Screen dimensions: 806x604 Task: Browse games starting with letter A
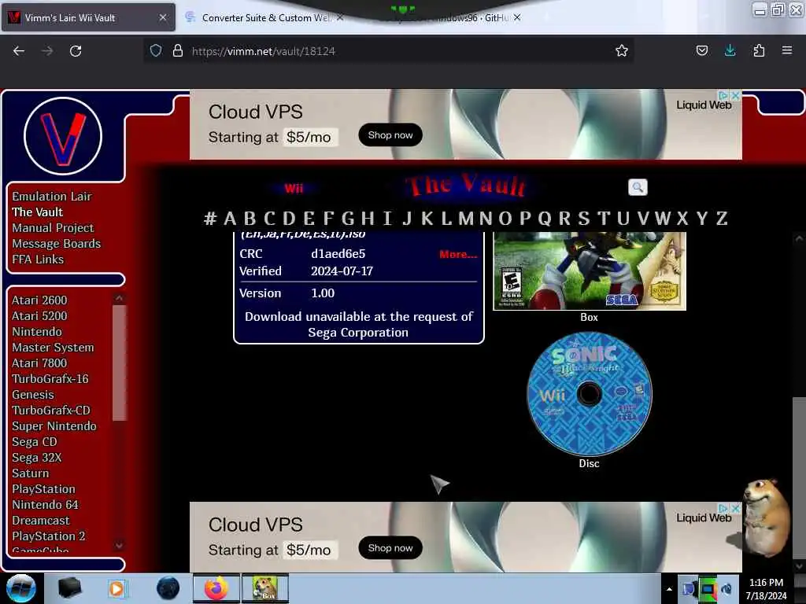click(230, 219)
